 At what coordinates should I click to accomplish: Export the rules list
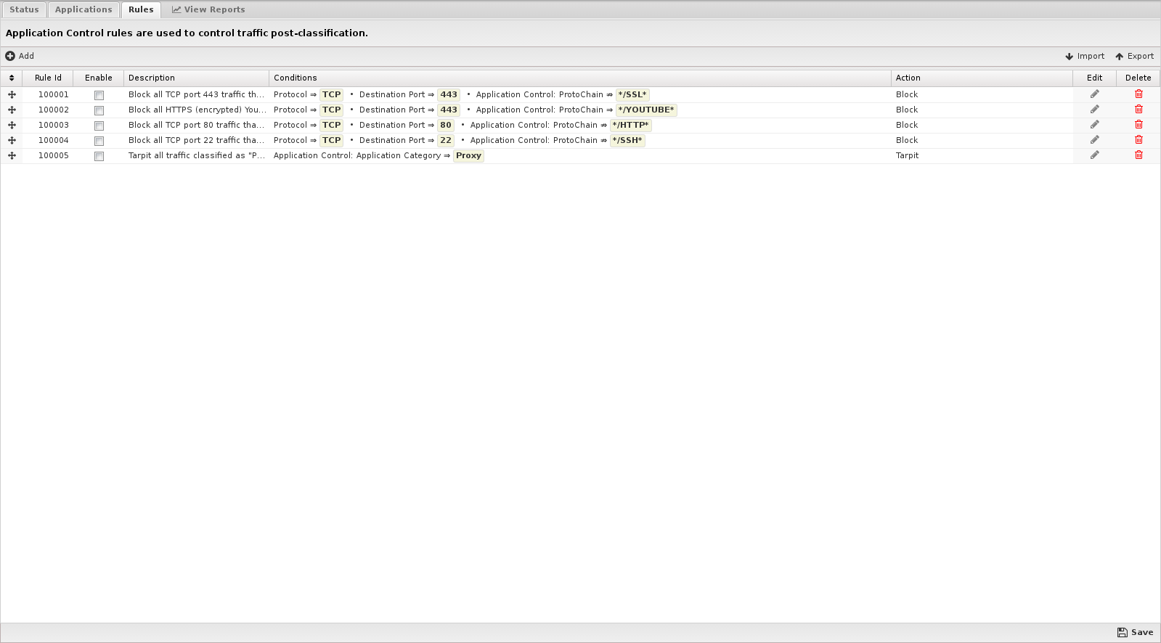[1134, 56]
